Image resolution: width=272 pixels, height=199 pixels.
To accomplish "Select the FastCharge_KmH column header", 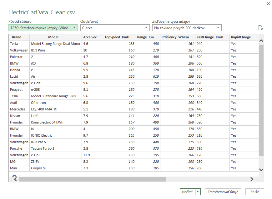I will (212, 37).
